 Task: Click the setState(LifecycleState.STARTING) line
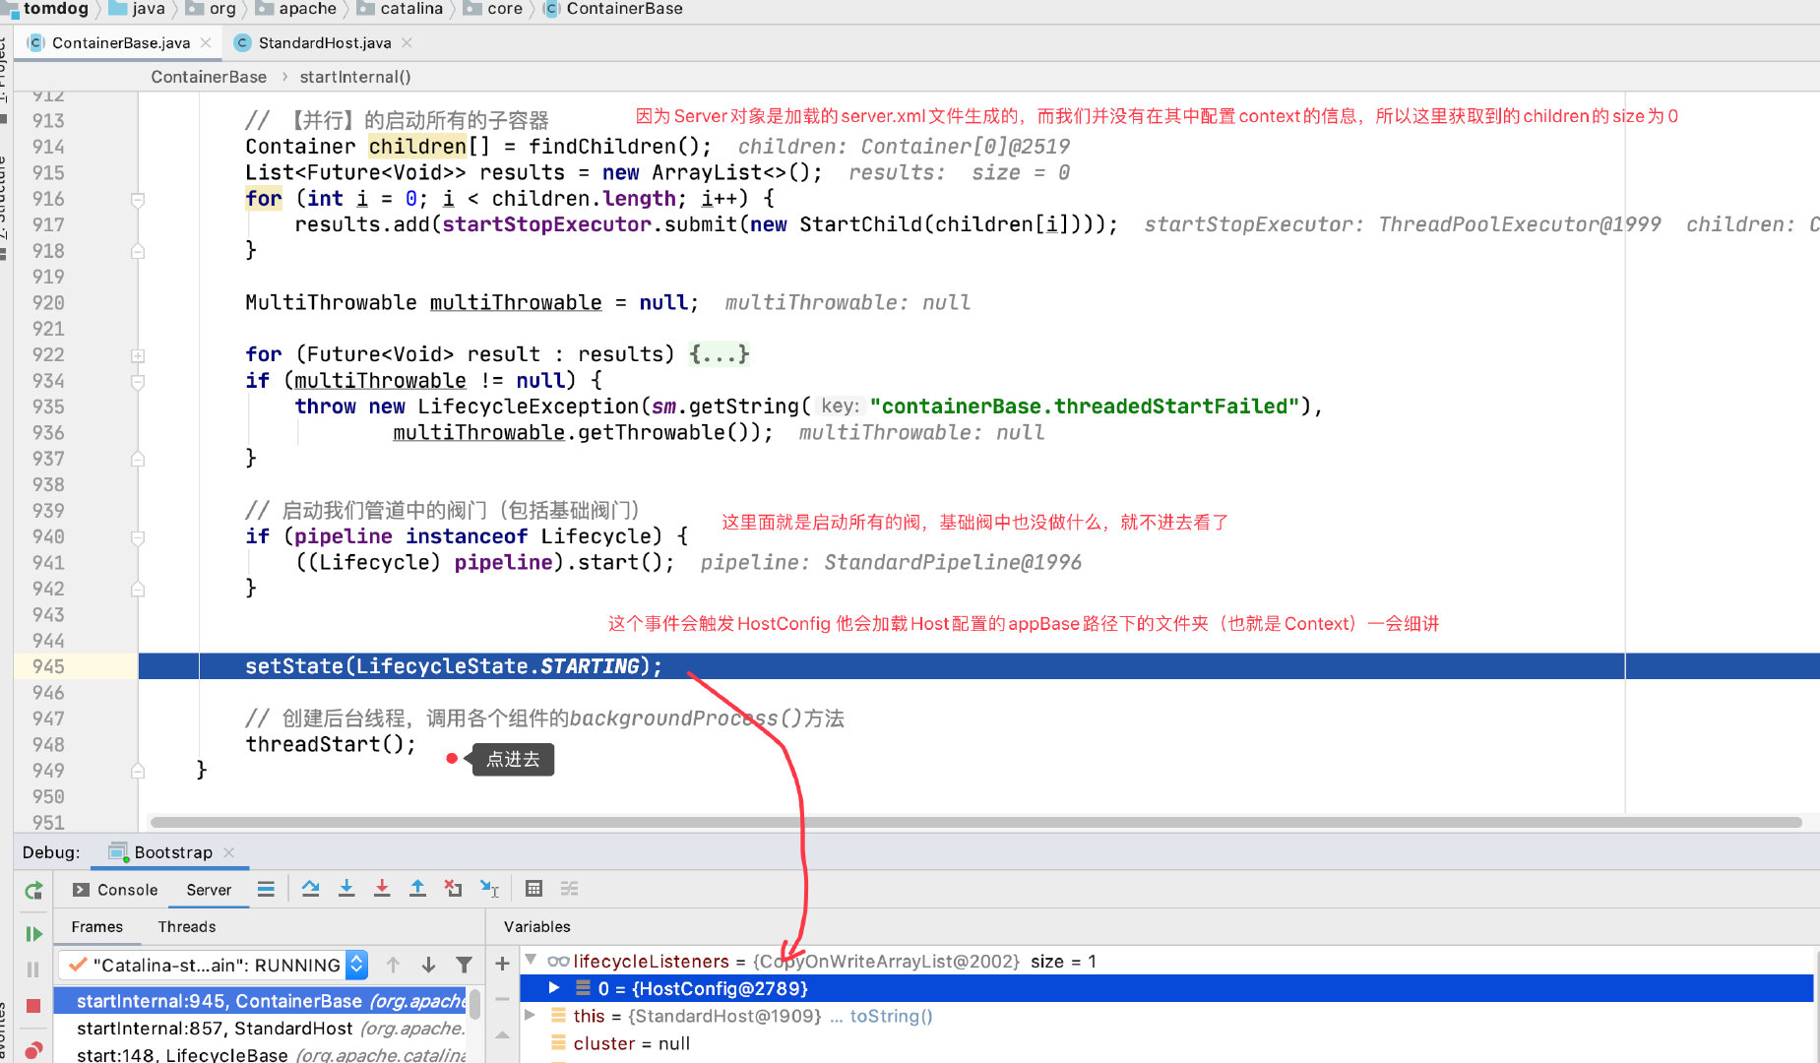pos(453,666)
